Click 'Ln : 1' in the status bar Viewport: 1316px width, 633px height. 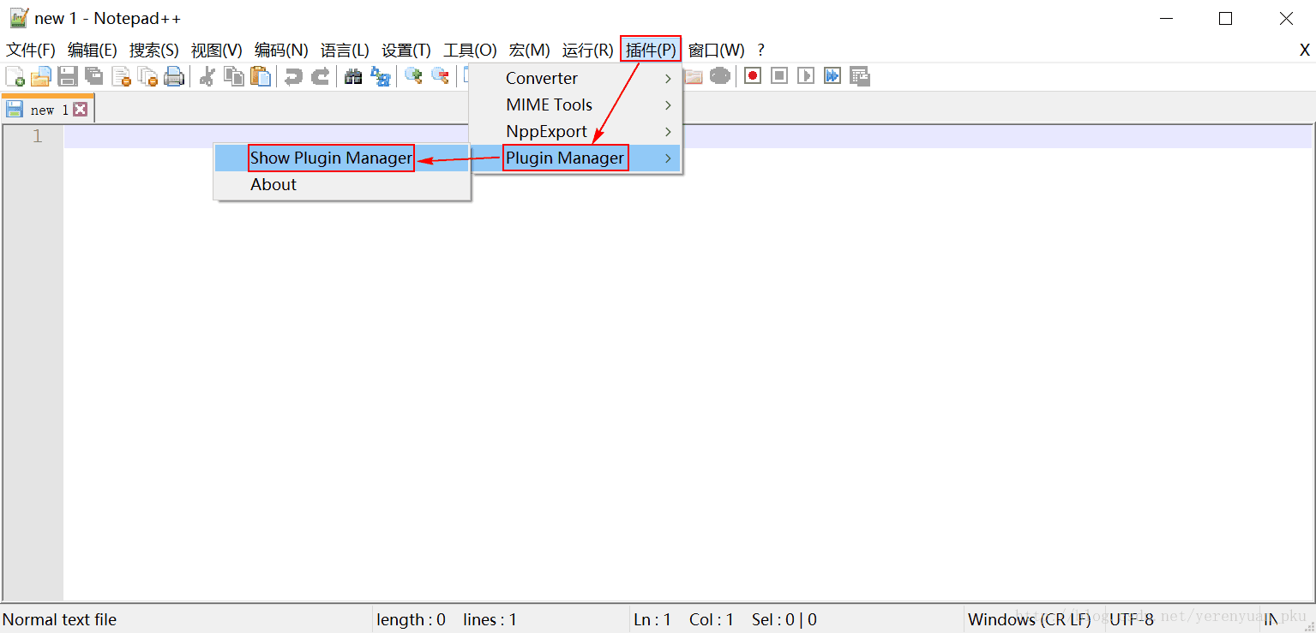click(x=652, y=619)
